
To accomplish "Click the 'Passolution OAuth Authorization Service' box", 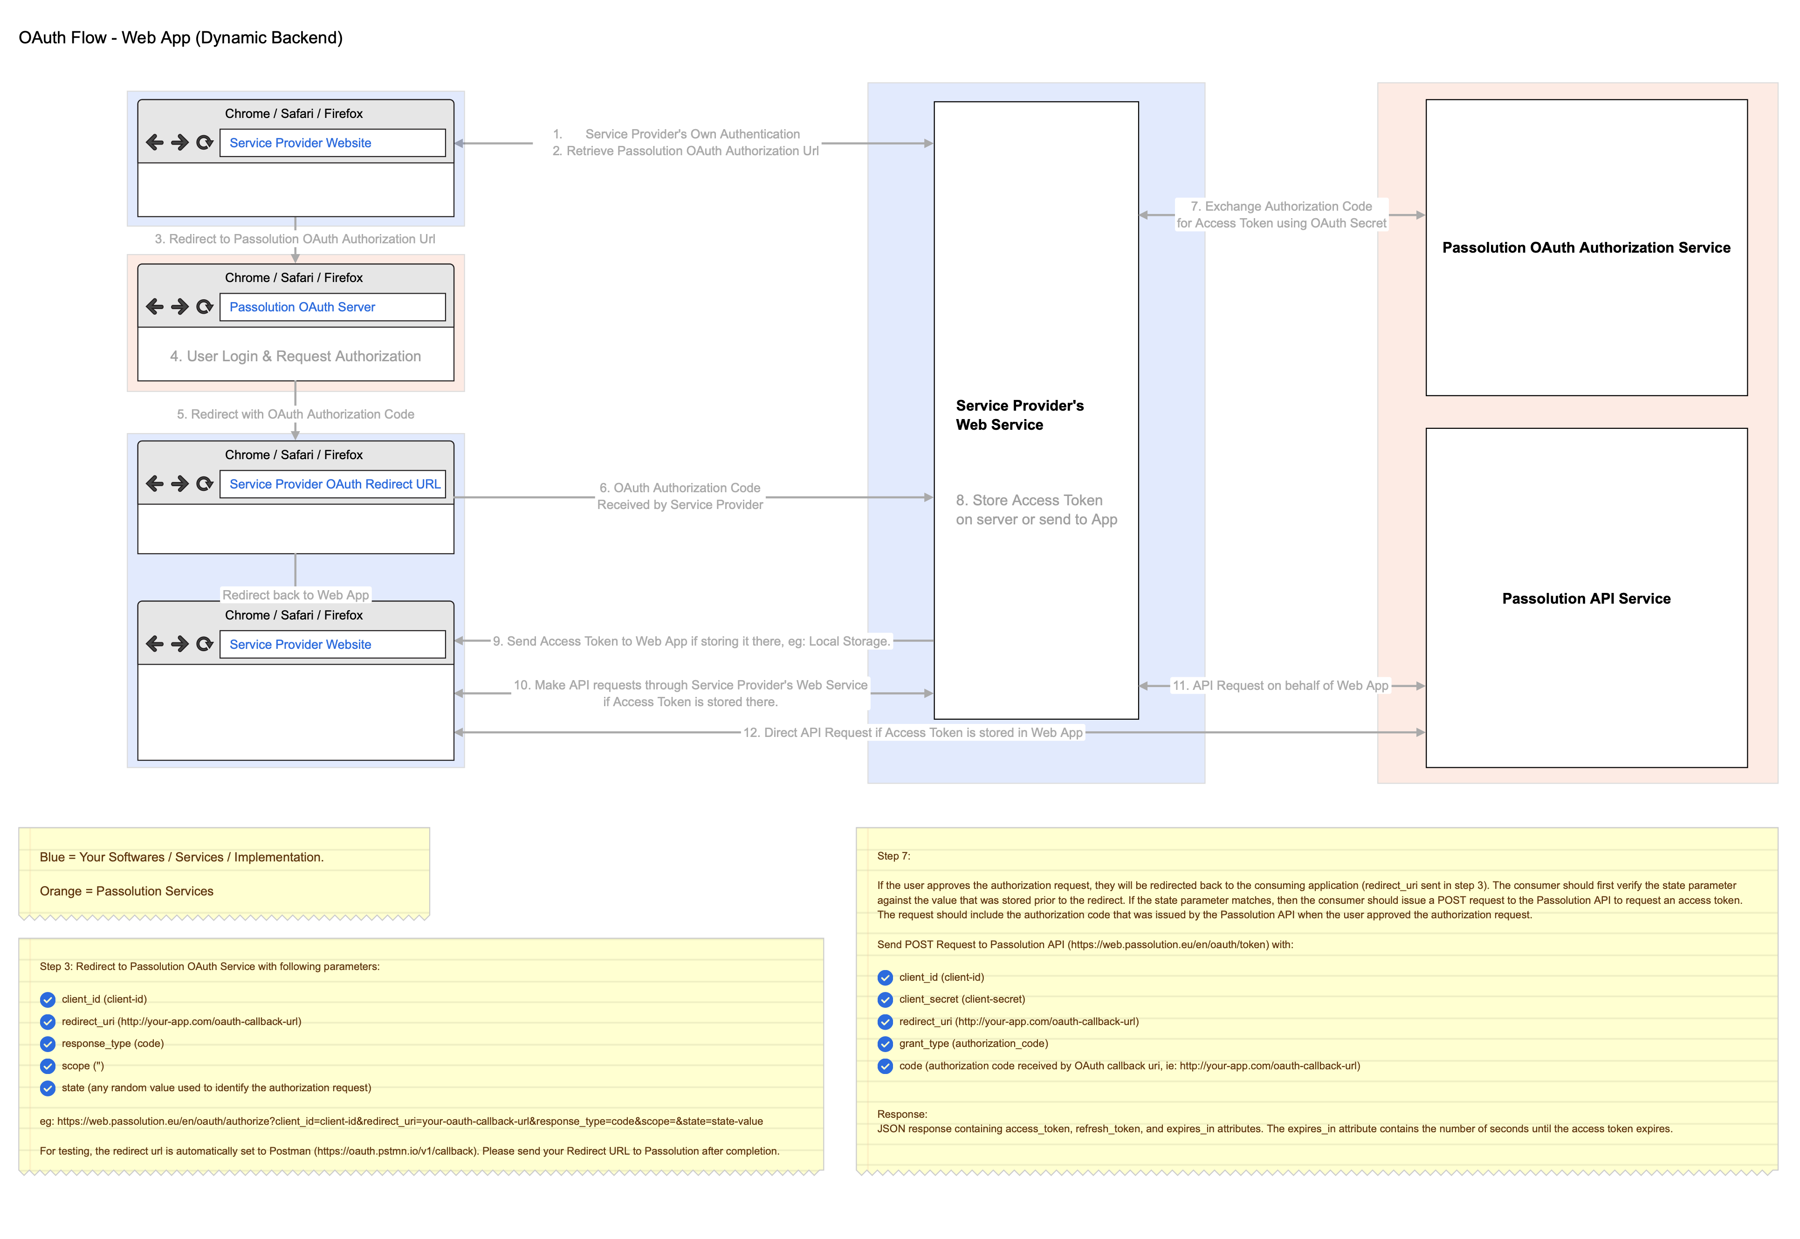I will pyautogui.click(x=1586, y=248).
